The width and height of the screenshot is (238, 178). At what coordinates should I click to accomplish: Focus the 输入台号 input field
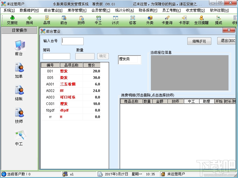tap(72, 41)
